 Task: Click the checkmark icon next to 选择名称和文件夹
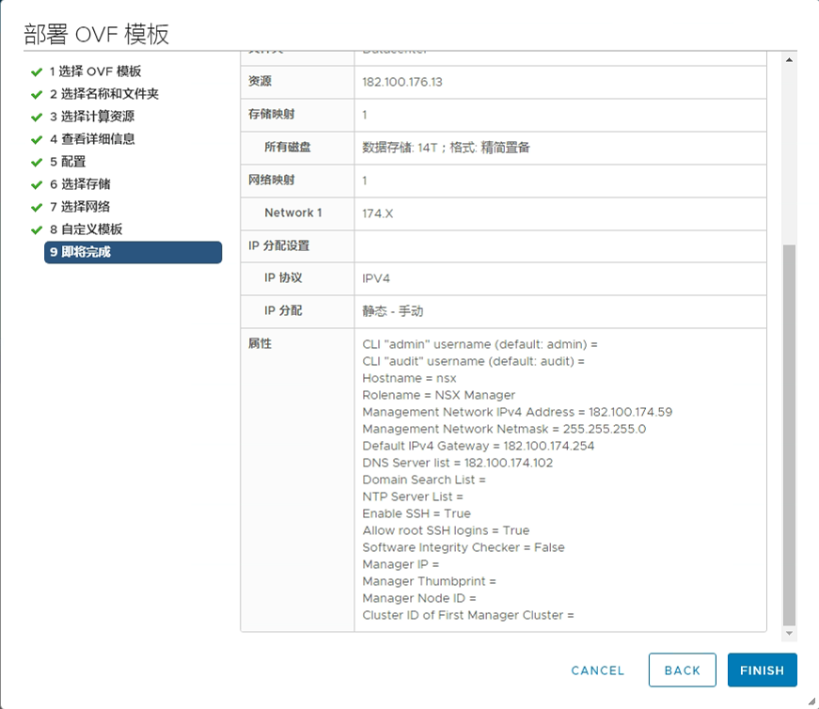click(x=37, y=94)
